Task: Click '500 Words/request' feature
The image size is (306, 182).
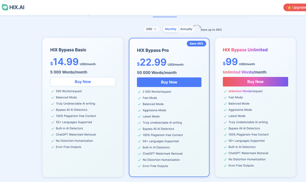Action: [x=69, y=91]
